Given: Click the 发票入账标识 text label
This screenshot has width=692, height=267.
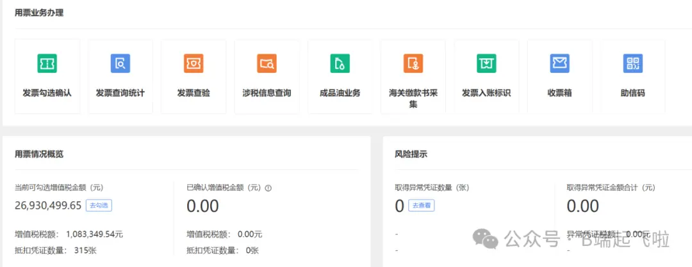Looking at the screenshot, I should [486, 93].
